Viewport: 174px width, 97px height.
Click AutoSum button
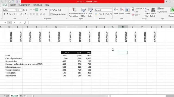click(137, 9)
